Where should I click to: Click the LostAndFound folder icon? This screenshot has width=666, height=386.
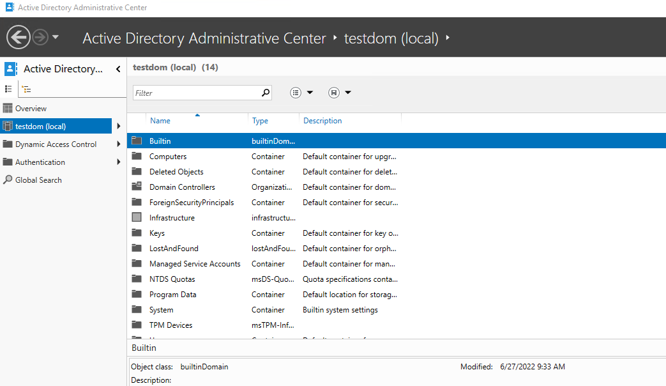click(x=137, y=248)
